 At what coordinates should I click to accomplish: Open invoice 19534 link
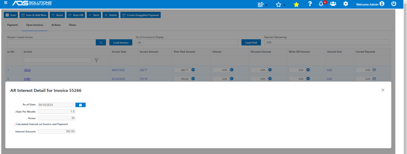tap(27, 70)
